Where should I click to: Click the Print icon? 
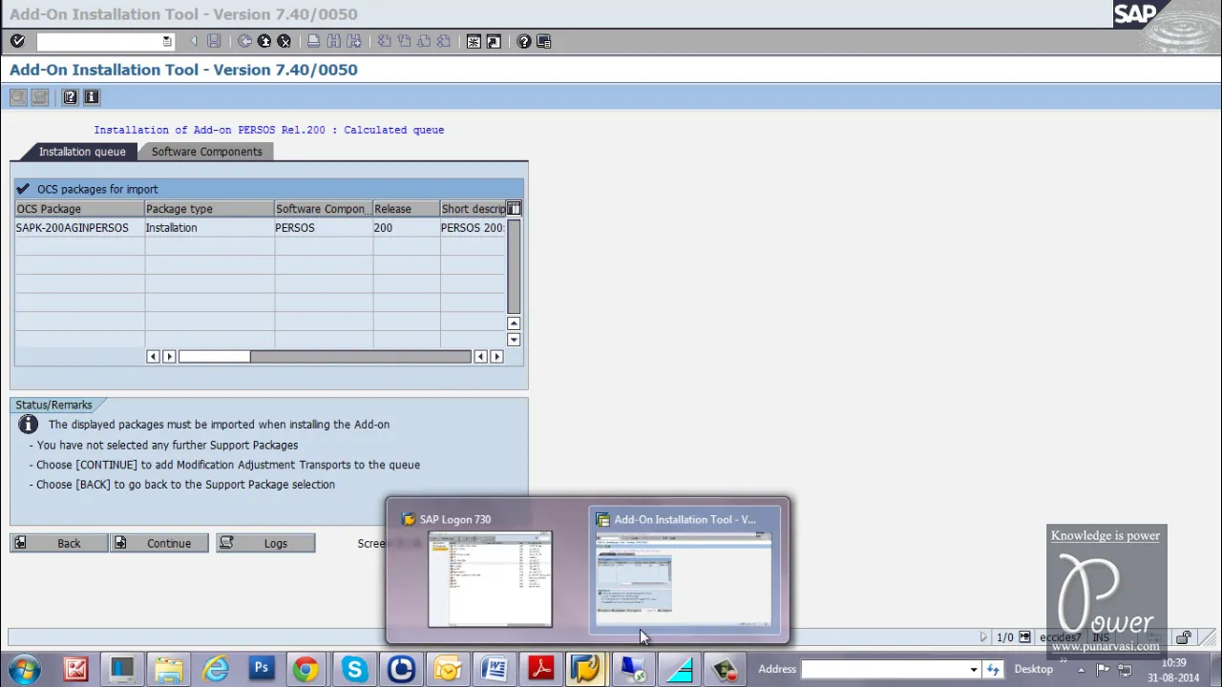coord(313,41)
